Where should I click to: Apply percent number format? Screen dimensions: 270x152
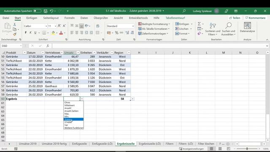pos(116,33)
